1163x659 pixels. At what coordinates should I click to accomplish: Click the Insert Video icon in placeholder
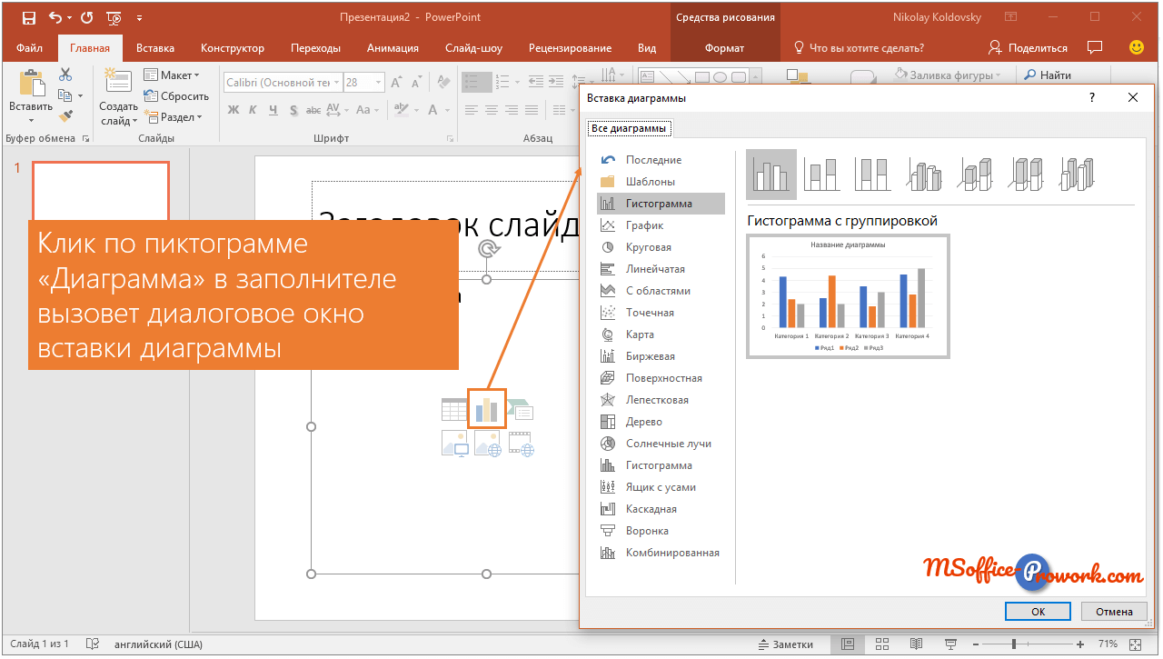(521, 444)
